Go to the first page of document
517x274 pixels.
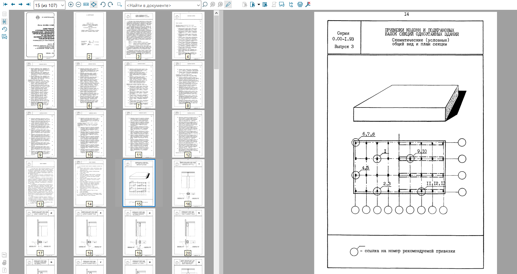coord(5,4)
